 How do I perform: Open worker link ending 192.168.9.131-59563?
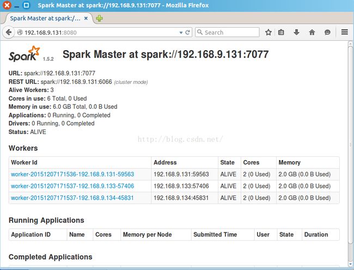click(x=72, y=174)
